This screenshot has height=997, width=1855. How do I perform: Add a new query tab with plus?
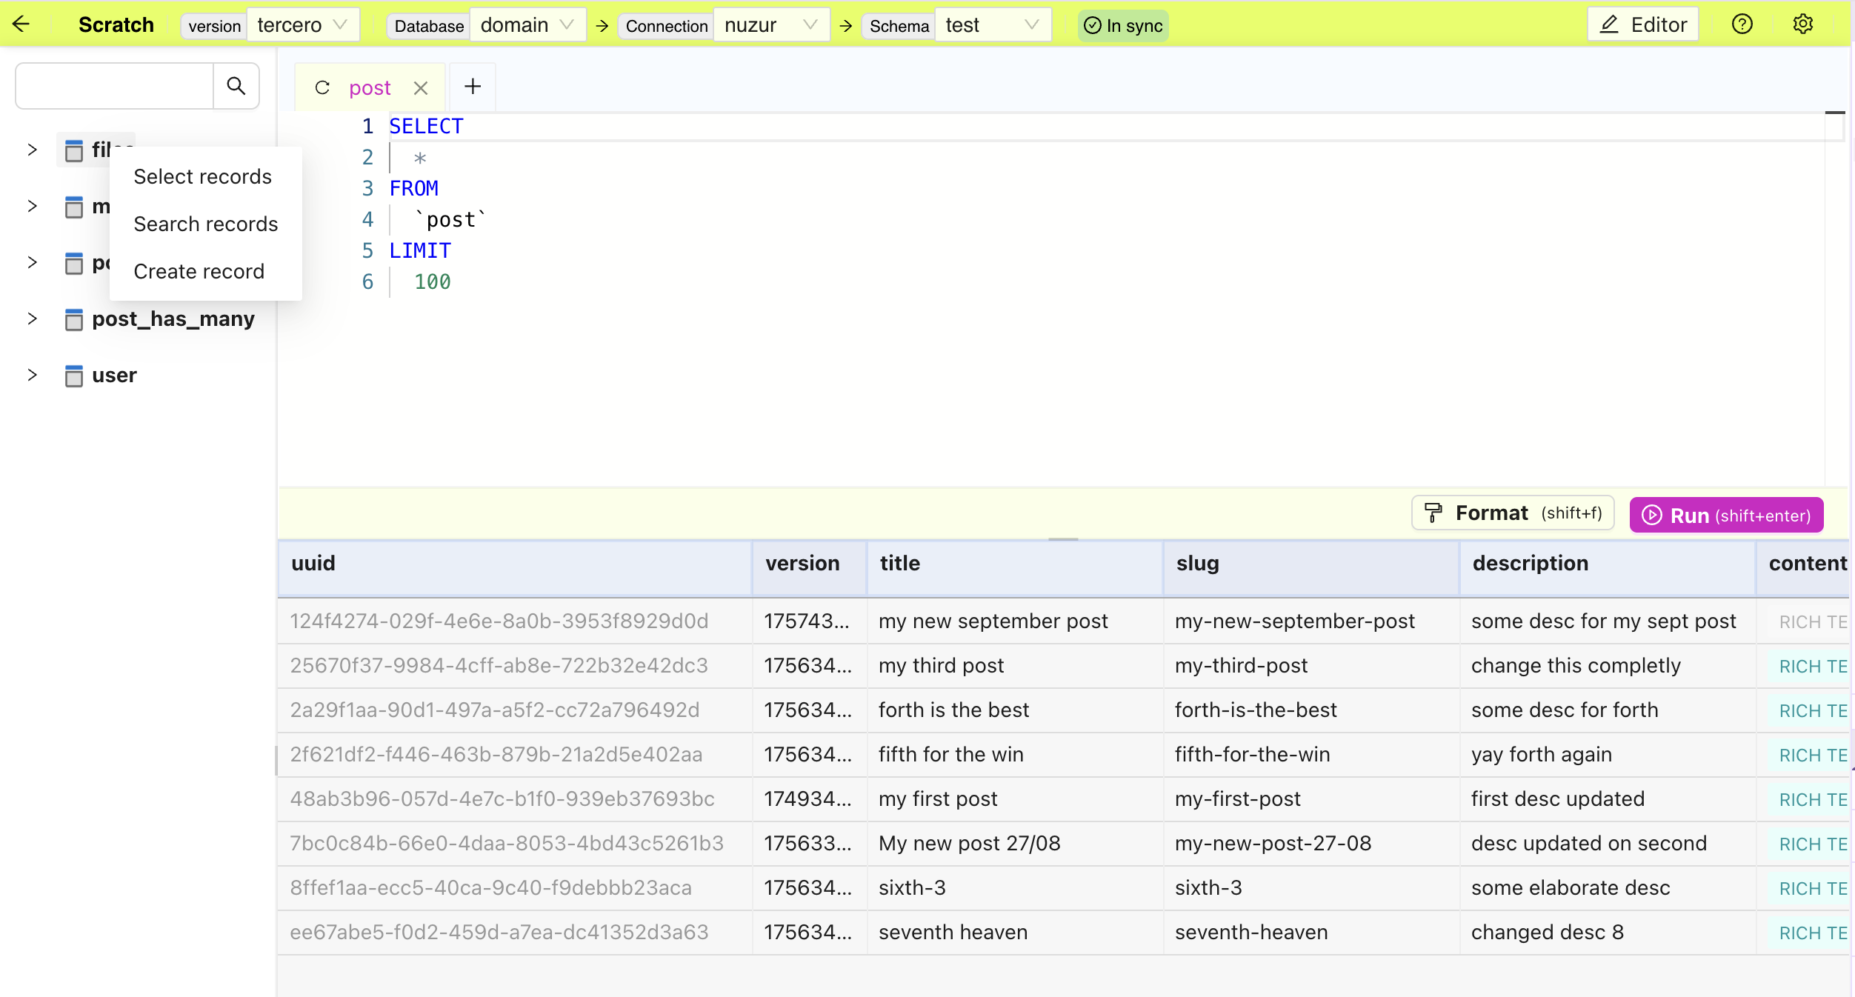[x=473, y=87]
